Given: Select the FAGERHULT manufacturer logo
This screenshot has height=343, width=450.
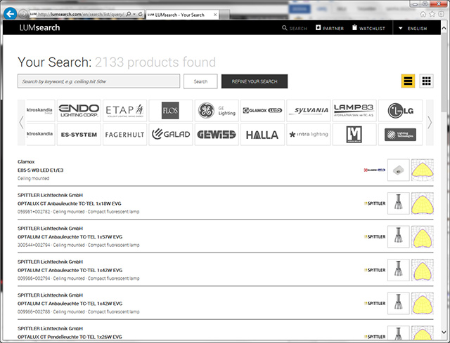Looking at the screenshot, I should point(125,135).
